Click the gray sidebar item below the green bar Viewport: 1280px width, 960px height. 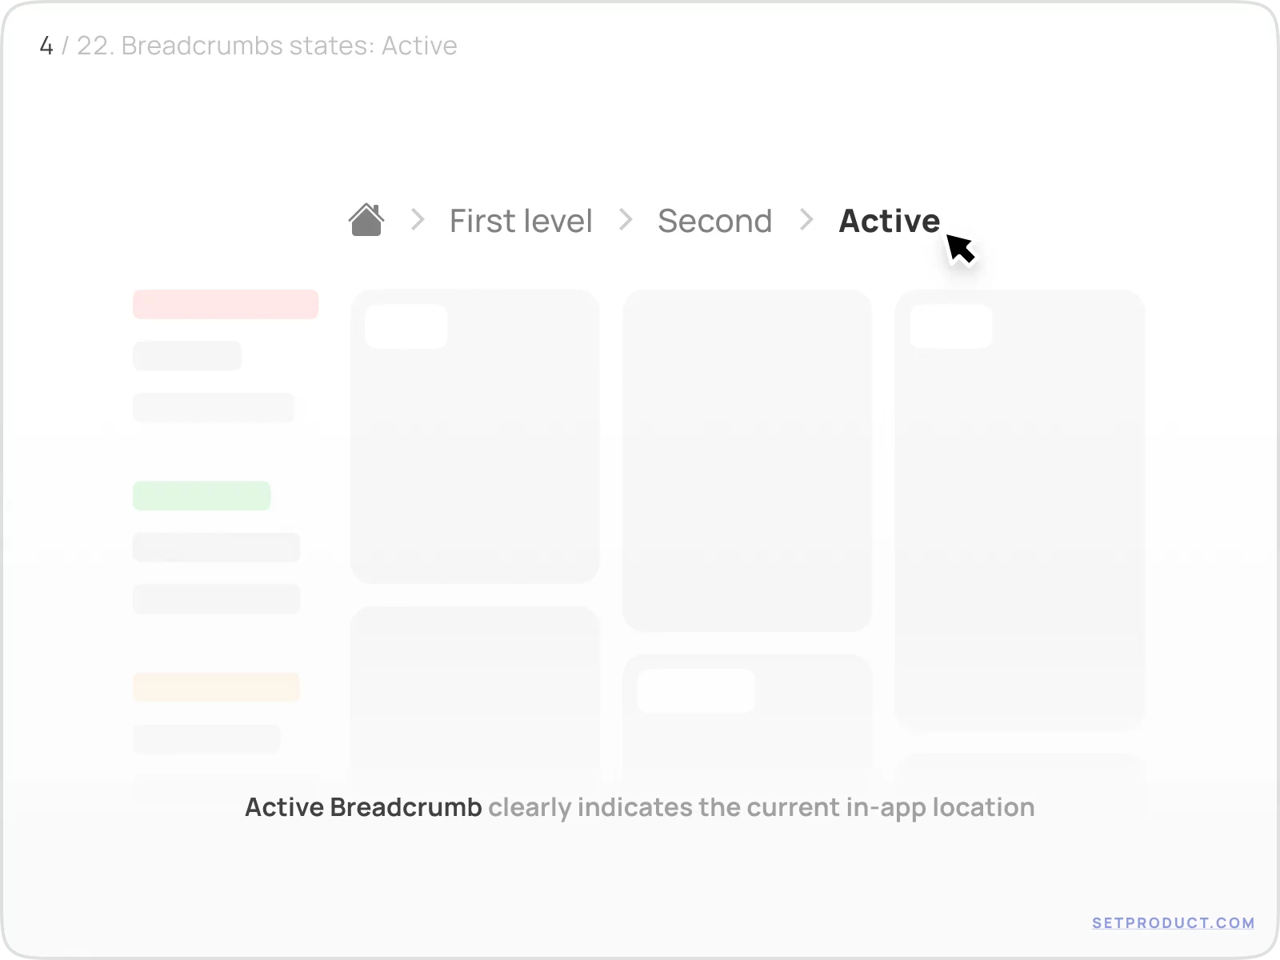click(216, 547)
